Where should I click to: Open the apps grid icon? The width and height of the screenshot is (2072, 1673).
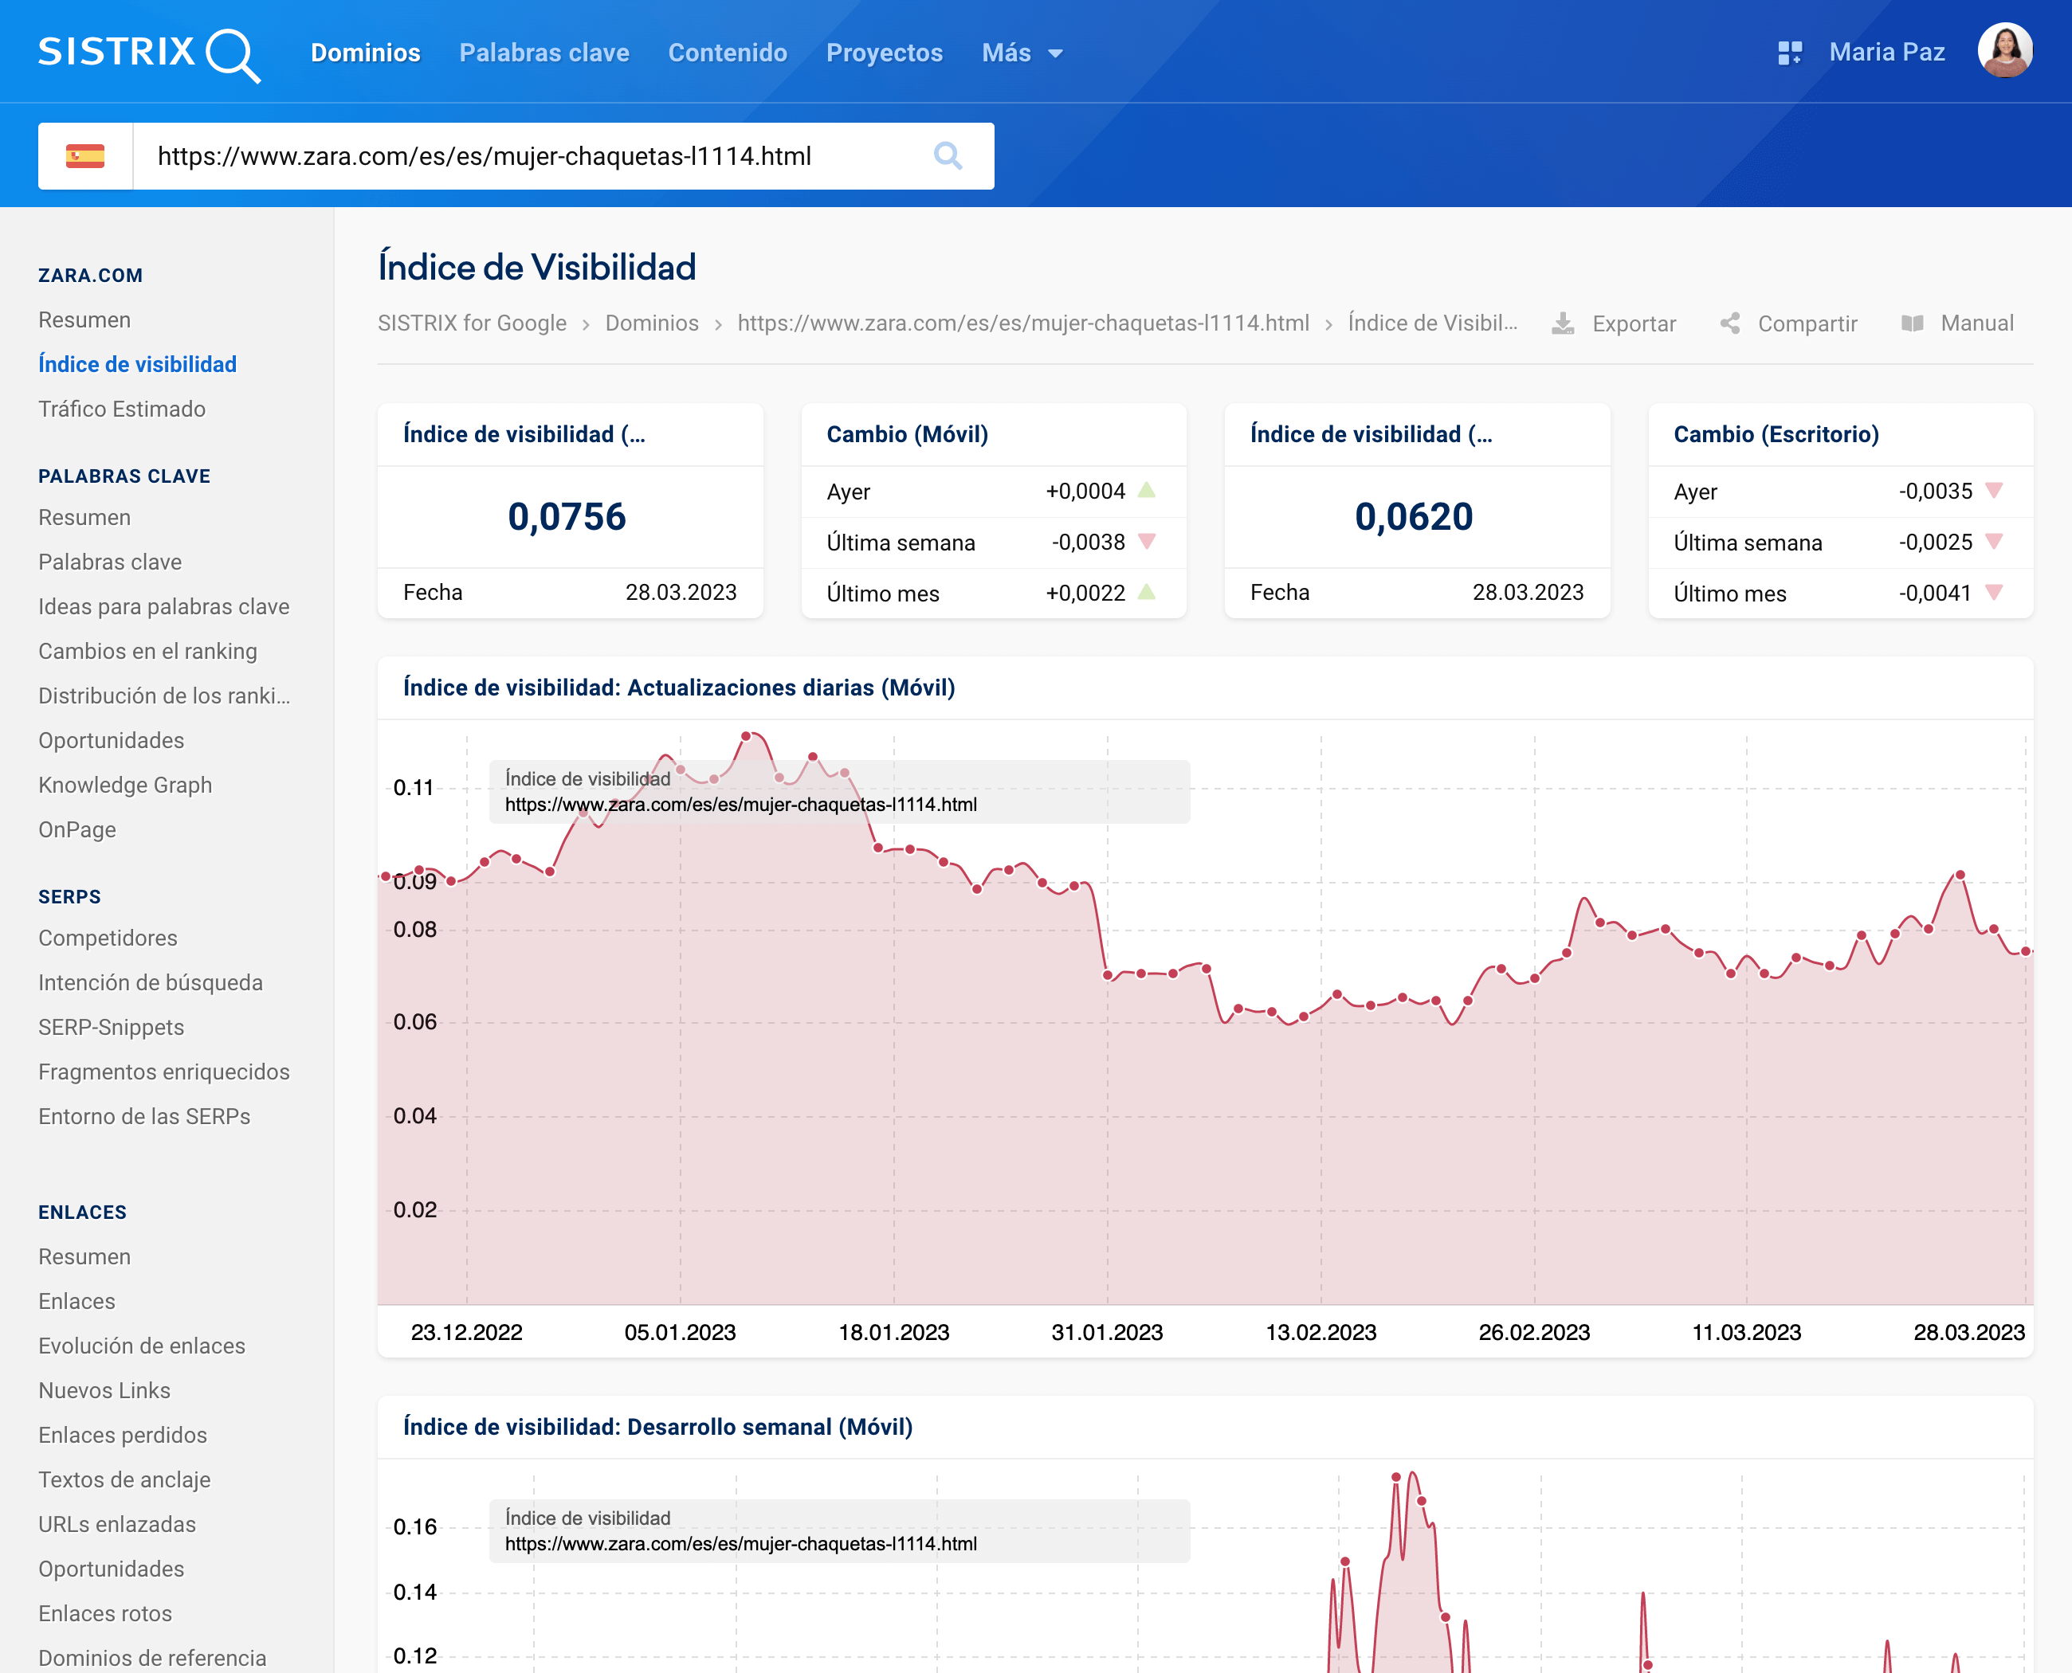click(x=1790, y=53)
